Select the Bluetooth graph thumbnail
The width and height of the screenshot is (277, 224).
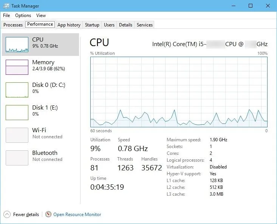pos(17,158)
